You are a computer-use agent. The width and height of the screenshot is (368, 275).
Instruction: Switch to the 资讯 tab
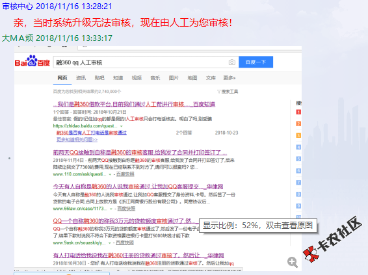click(81, 78)
